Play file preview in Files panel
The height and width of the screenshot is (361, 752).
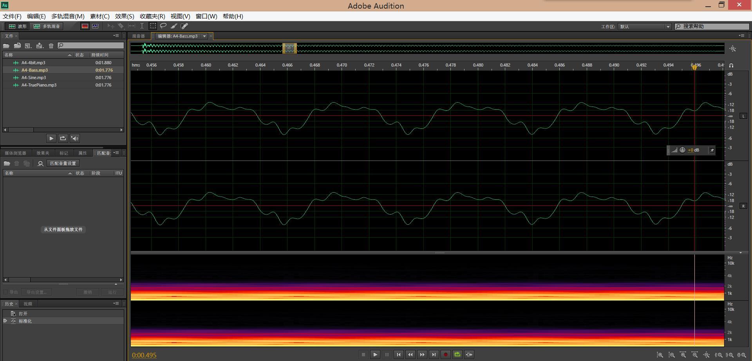51,138
